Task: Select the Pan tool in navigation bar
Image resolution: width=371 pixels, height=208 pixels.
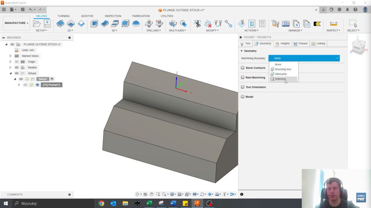Action: pos(151,194)
